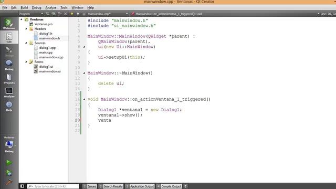Close the Projects side pane

65,14
